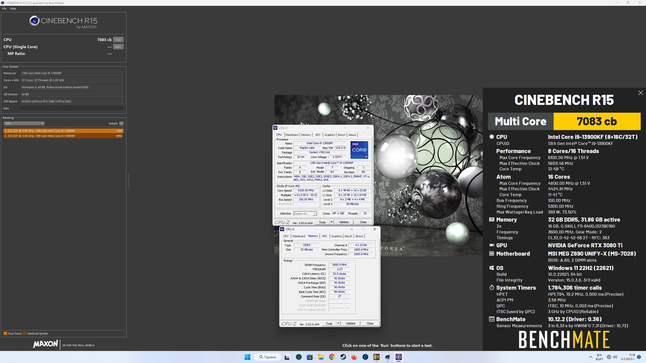Image resolution: width=646 pixels, height=363 pixels.
Task: Open the Help menu in Cinebench
Action: 13,9
